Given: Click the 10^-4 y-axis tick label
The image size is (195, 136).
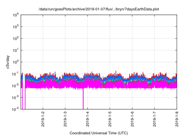Looking at the screenshot, I should point(16,109).
